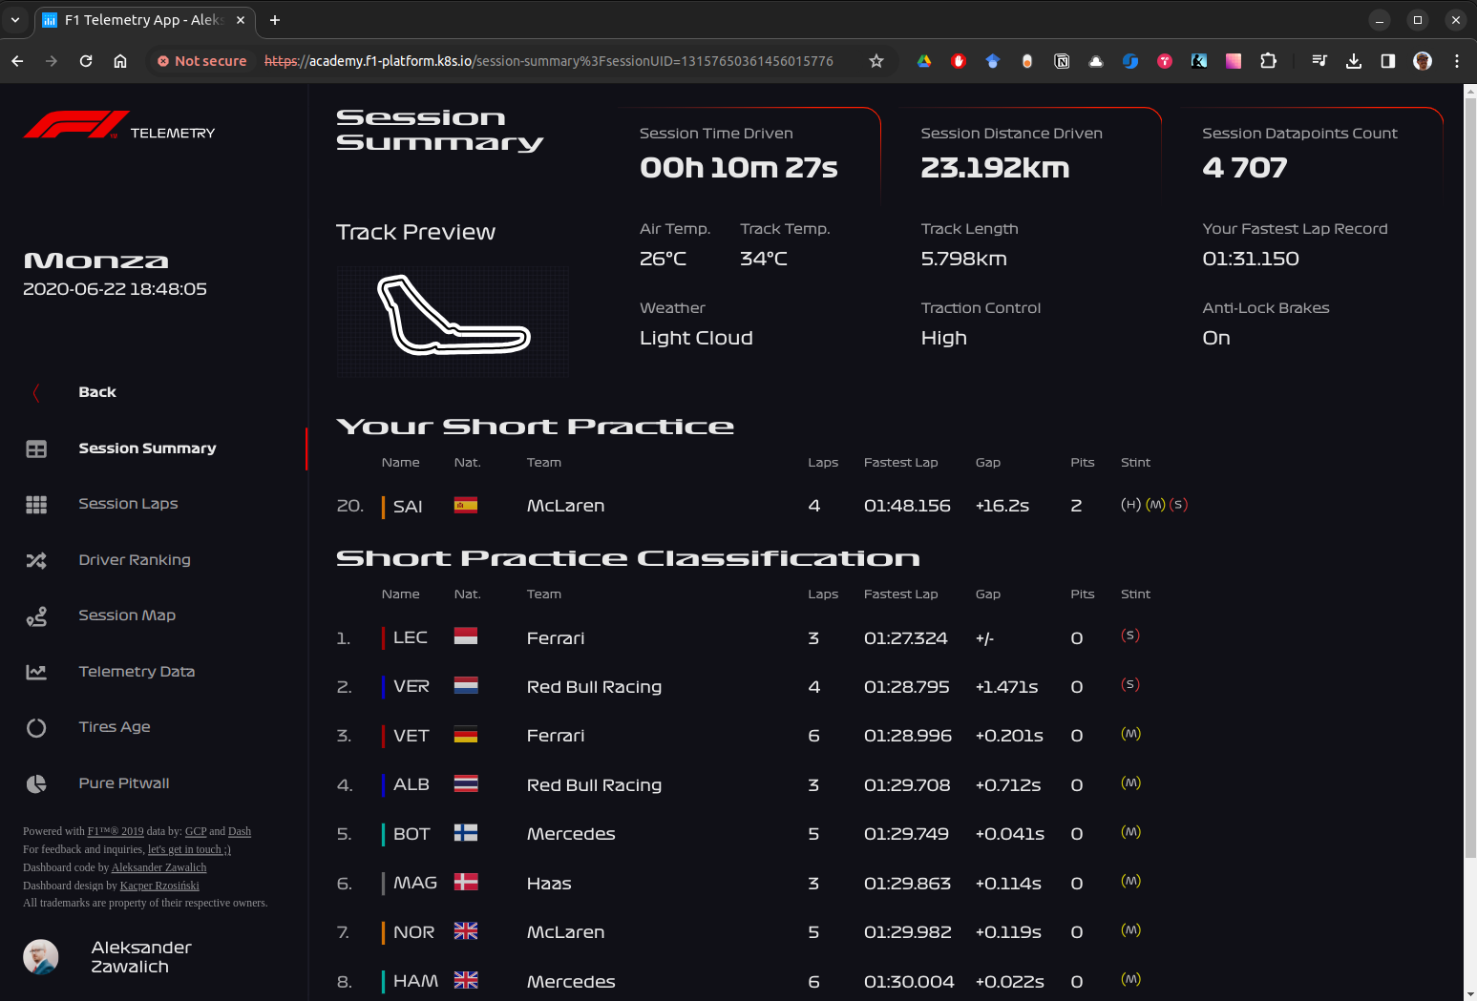Screen dimensions: 1477x1001
Task: Open the Session Map menu item
Action: (x=127, y=615)
